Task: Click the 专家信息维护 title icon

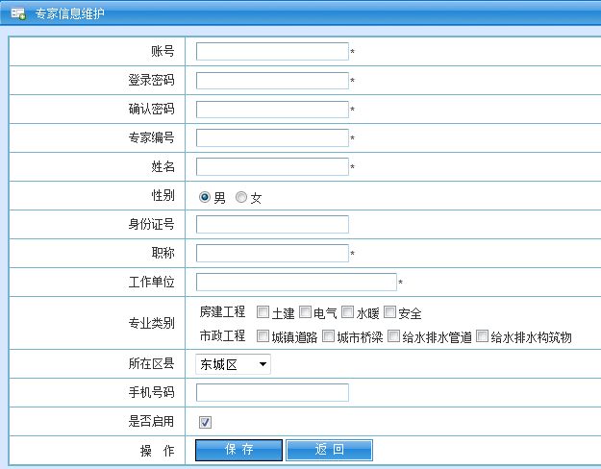Action: click(17, 14)
